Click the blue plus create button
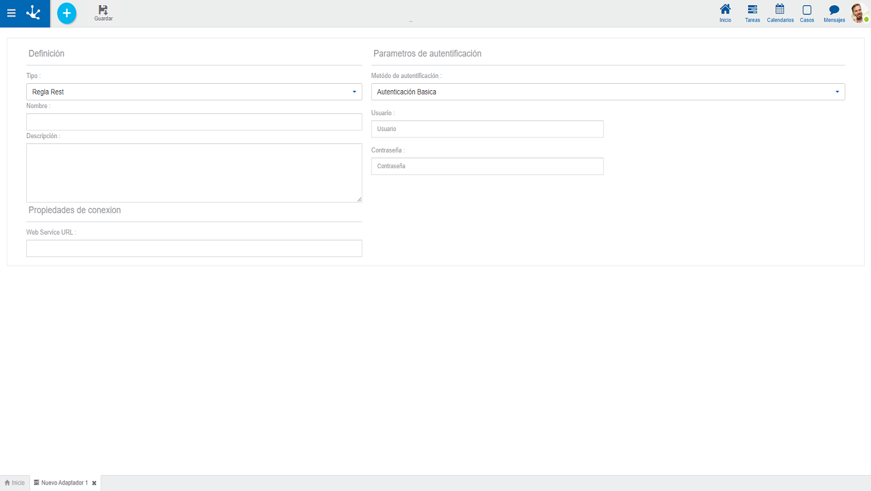Viewport: 871px width, 491px height. pos(67,13)
